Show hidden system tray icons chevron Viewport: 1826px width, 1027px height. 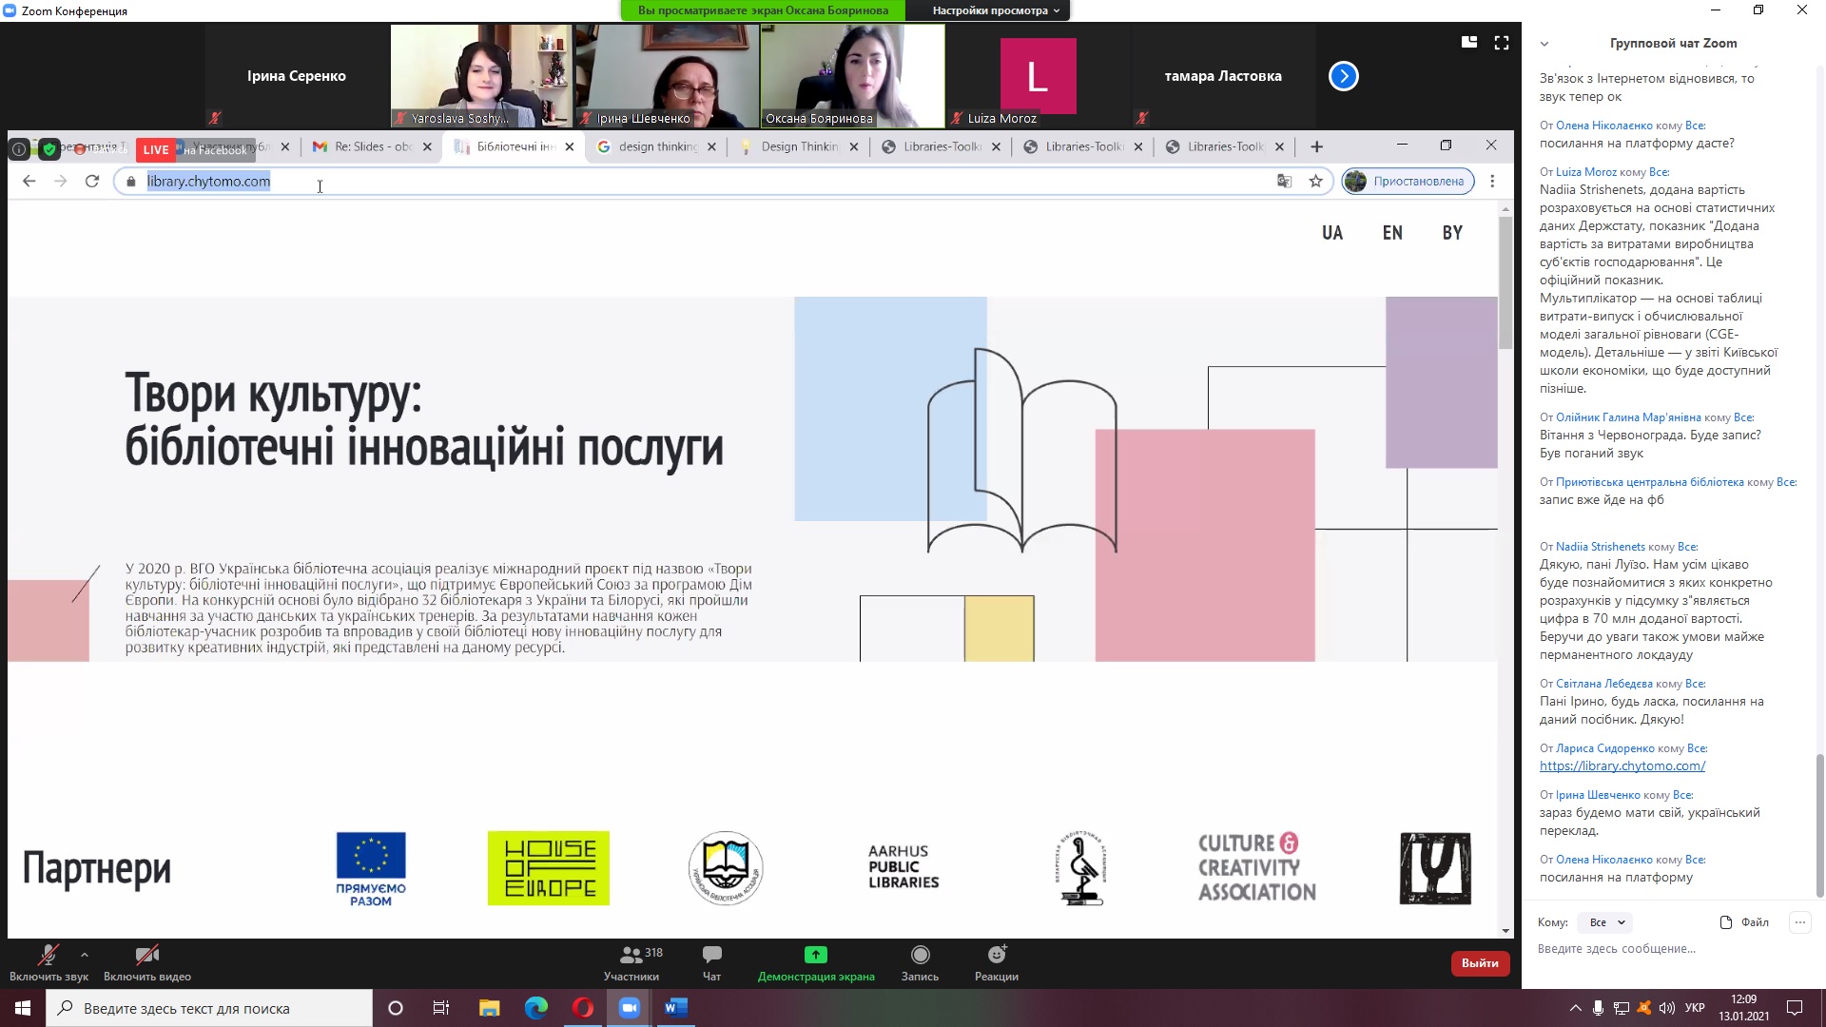click(x=1575, y=1008)
